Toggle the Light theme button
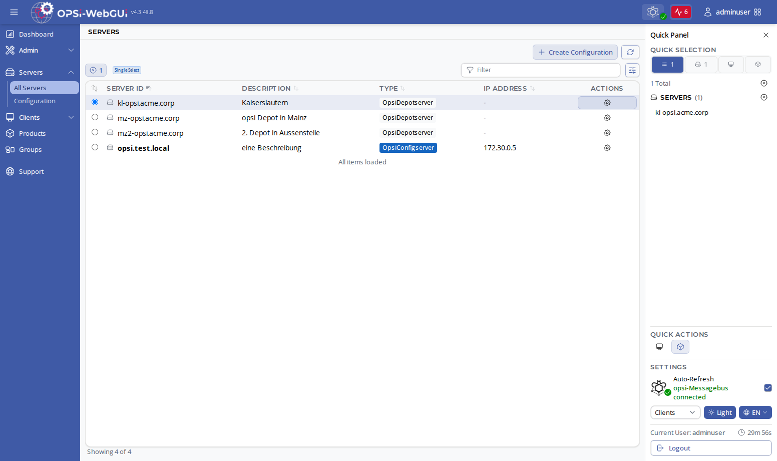777x461 pixels. [x=720, y=412]
